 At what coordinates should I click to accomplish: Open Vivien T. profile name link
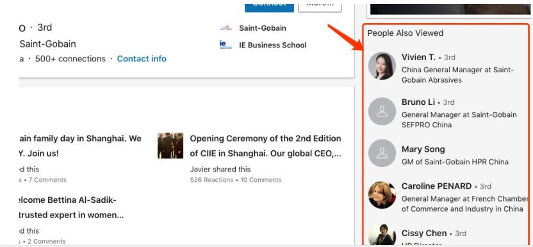click(418, 57)
